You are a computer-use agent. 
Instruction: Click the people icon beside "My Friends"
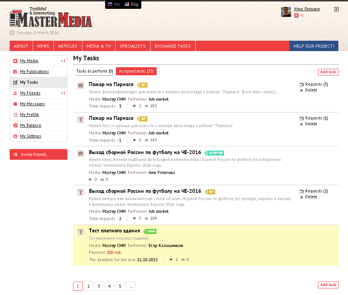[15, 93]
